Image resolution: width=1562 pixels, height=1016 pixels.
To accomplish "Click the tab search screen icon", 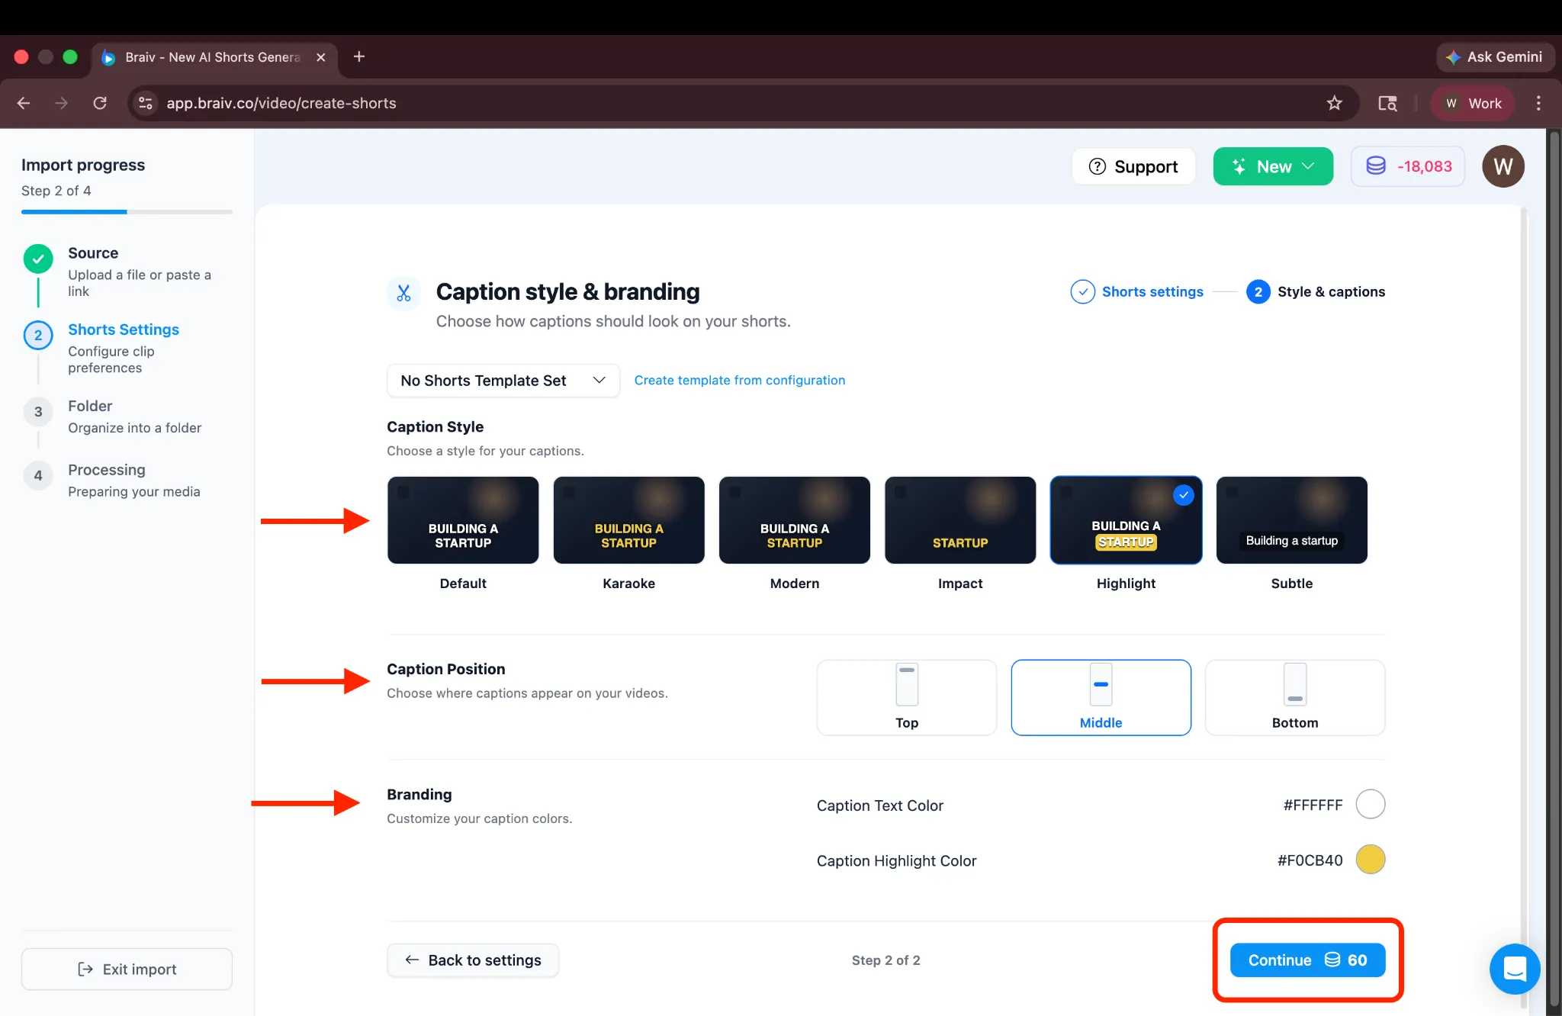I will 1387,103.
